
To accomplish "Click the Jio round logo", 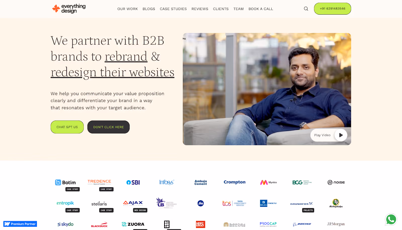I will (200, 203).
